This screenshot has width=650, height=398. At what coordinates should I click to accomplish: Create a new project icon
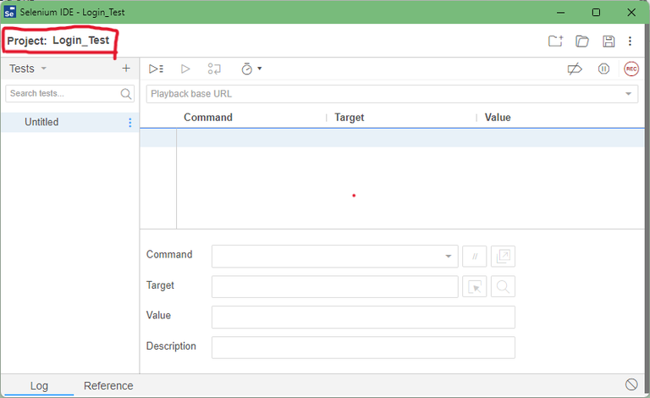click(x=555, y=41)
